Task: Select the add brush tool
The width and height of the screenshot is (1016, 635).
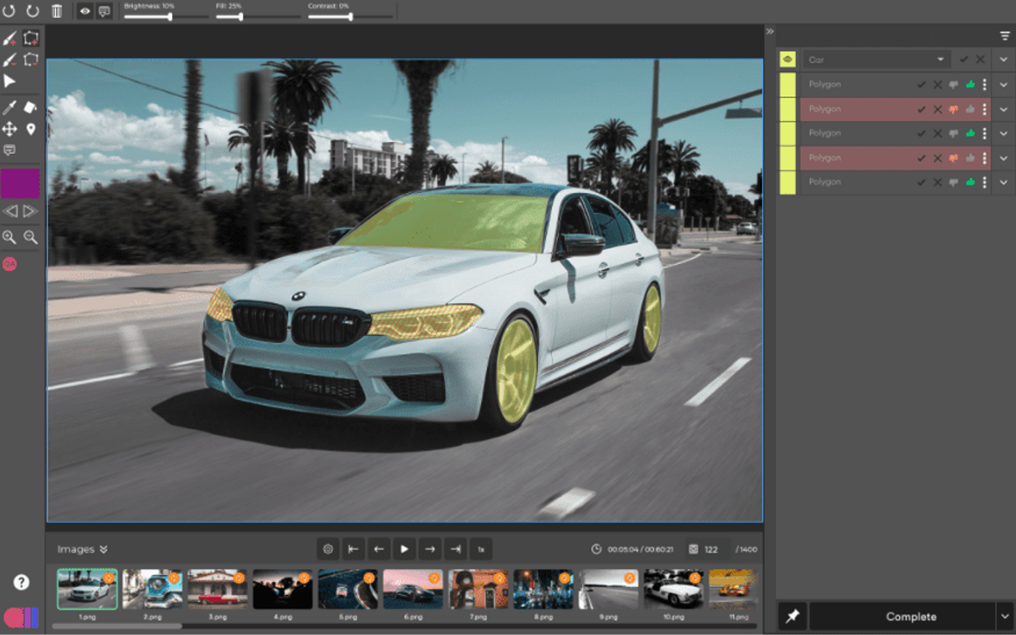Action: (x=9, y=38)
